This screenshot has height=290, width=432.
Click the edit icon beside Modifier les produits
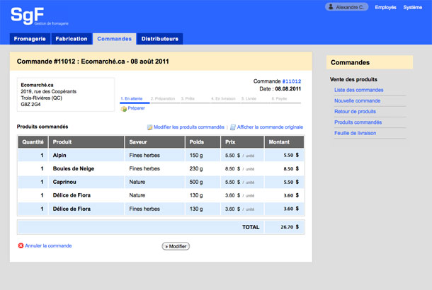(x=149, y=127)
